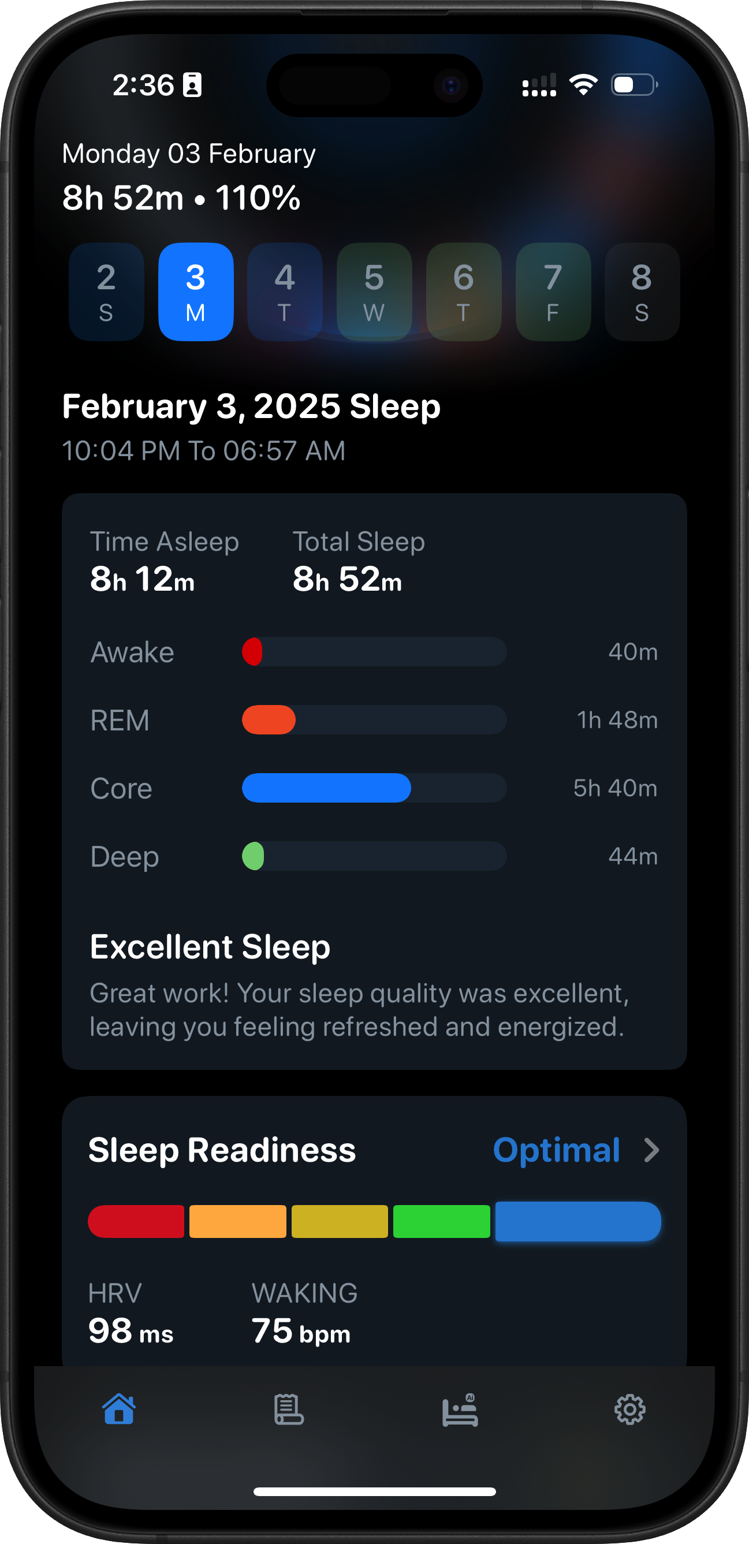Select Saturday 8 in the week selector

[641, 293]
